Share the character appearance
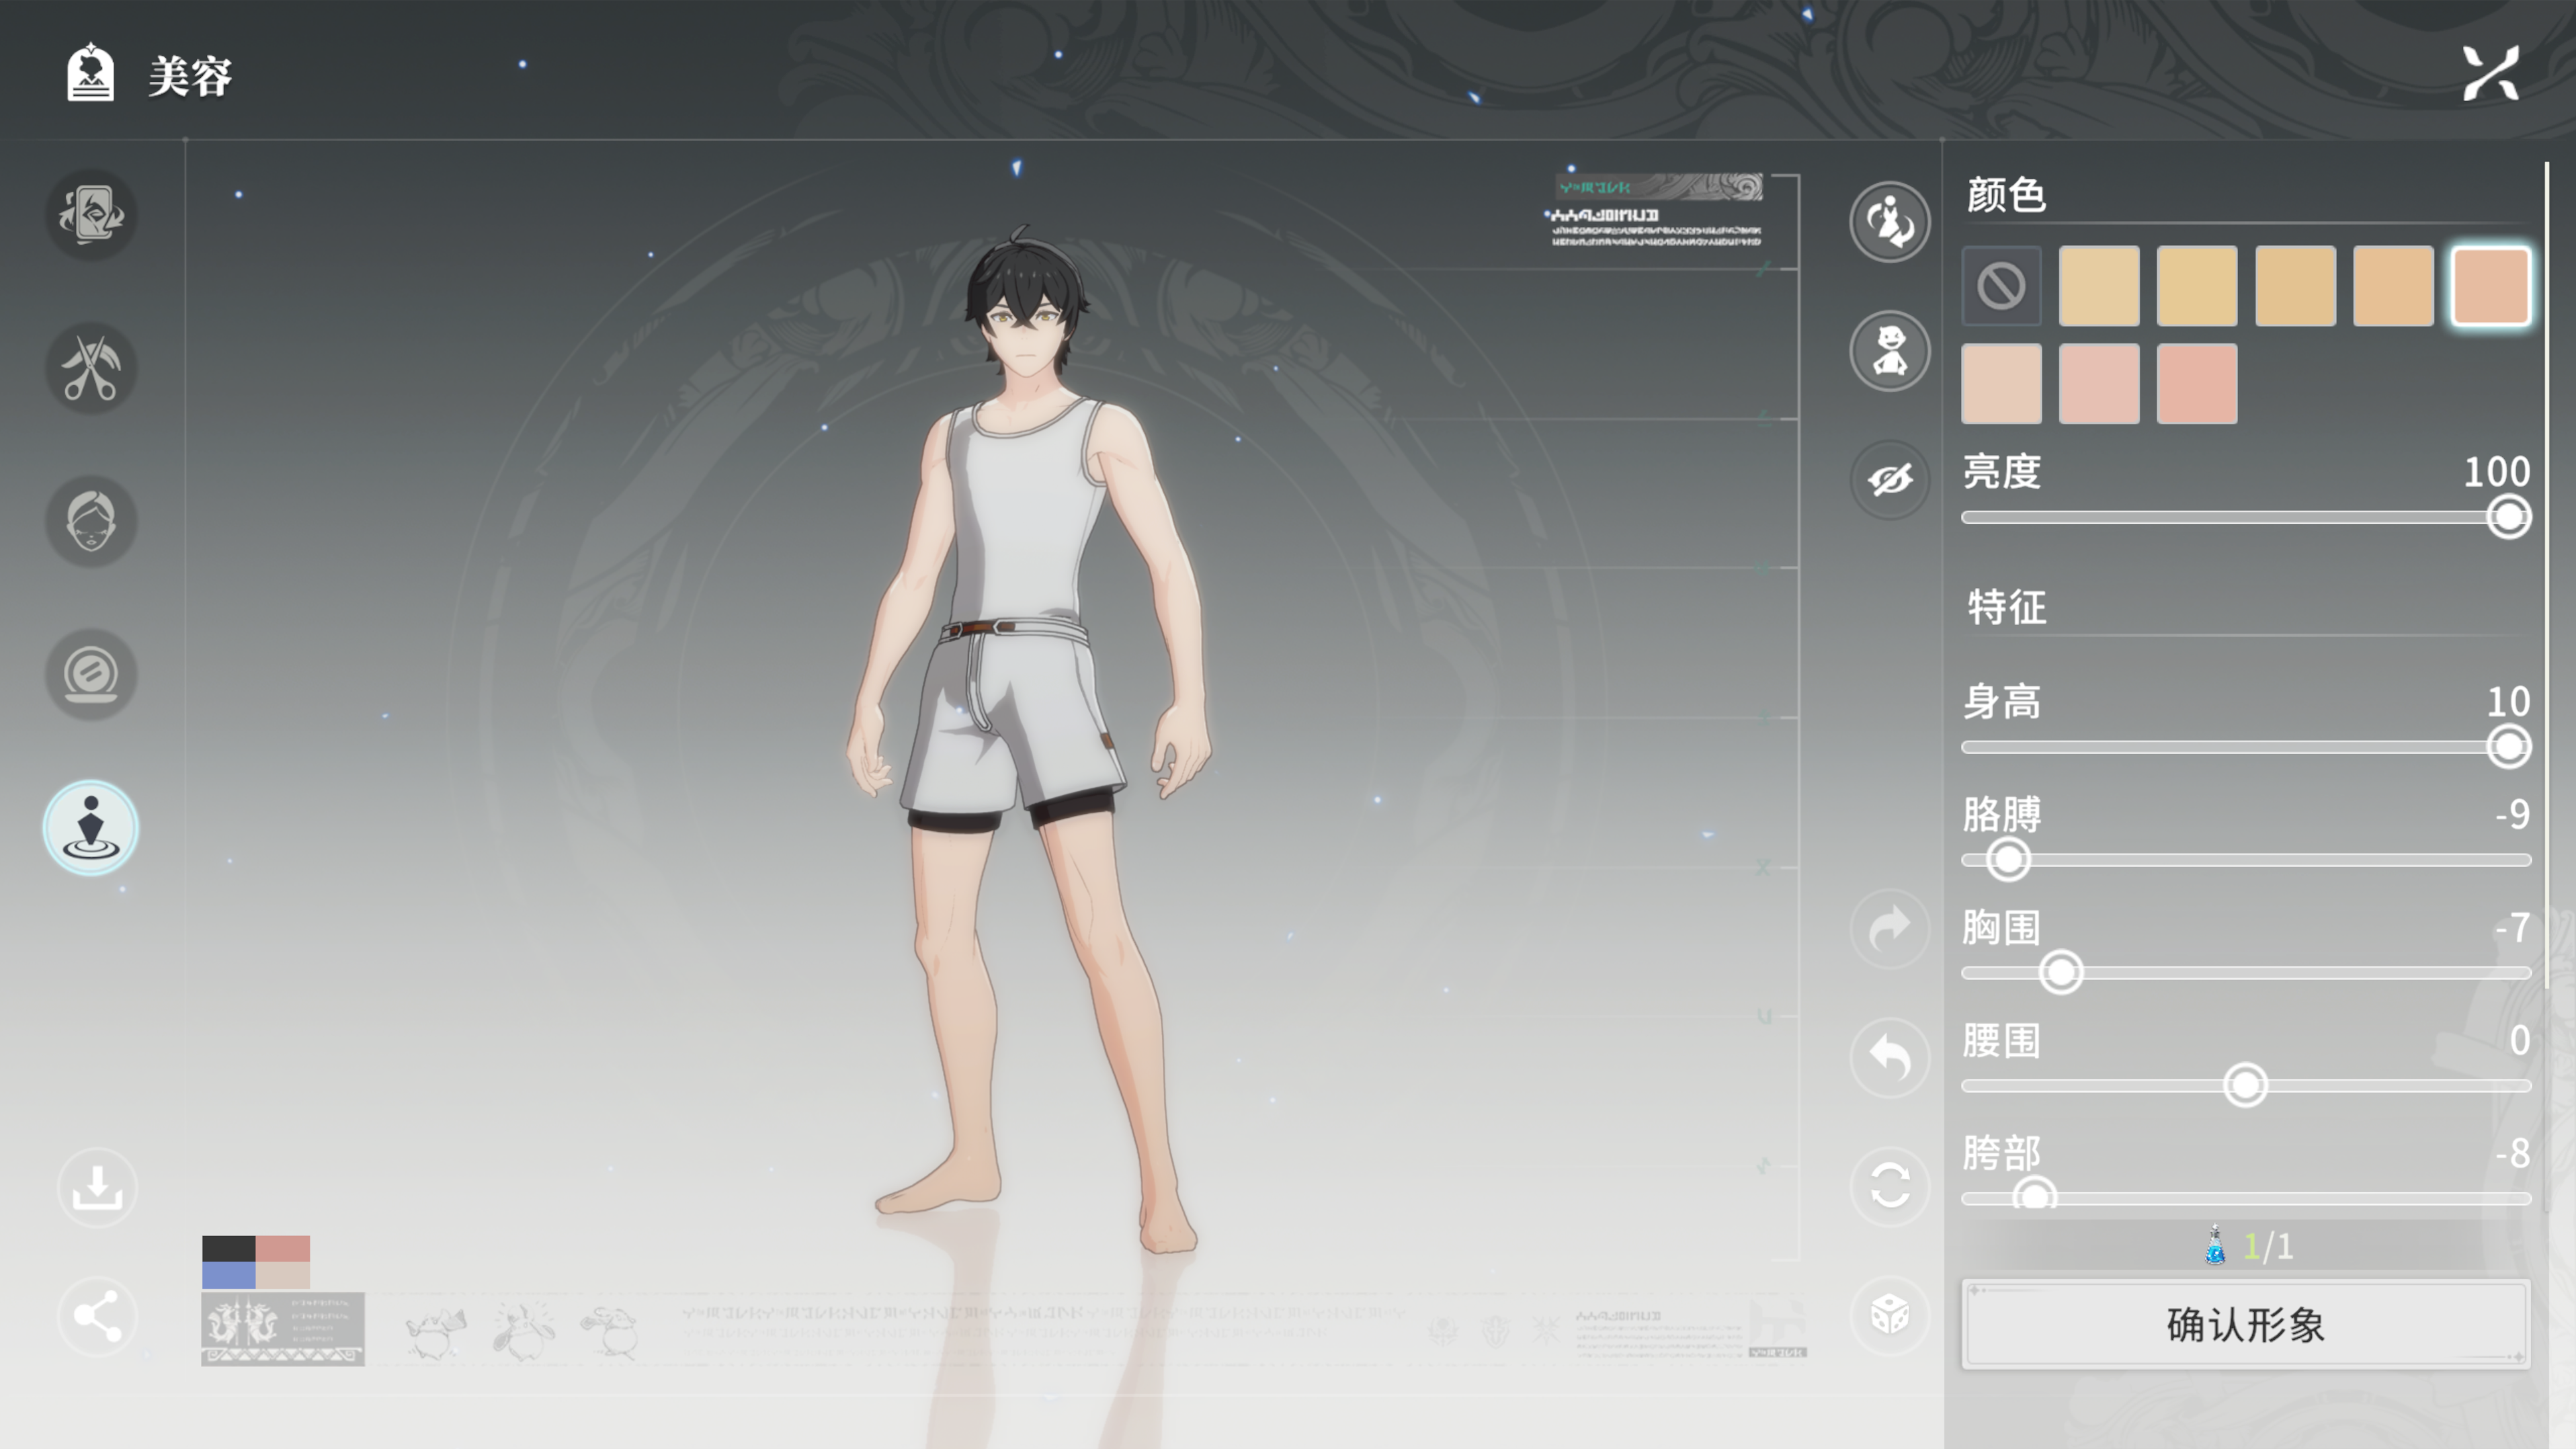The image size is (2576, 1449). pos(97,1317)
